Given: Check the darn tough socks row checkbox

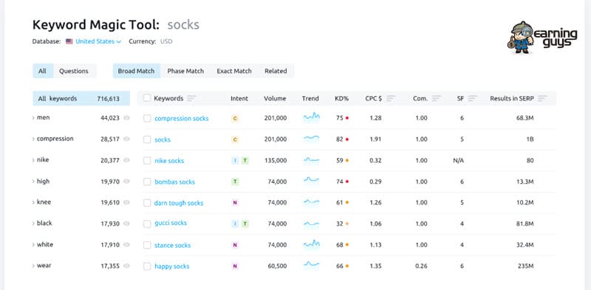Looking at the screenshot, I should (x=147, y=203).
